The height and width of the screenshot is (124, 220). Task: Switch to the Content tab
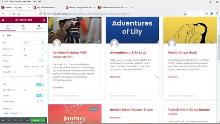tap(8, 27)
